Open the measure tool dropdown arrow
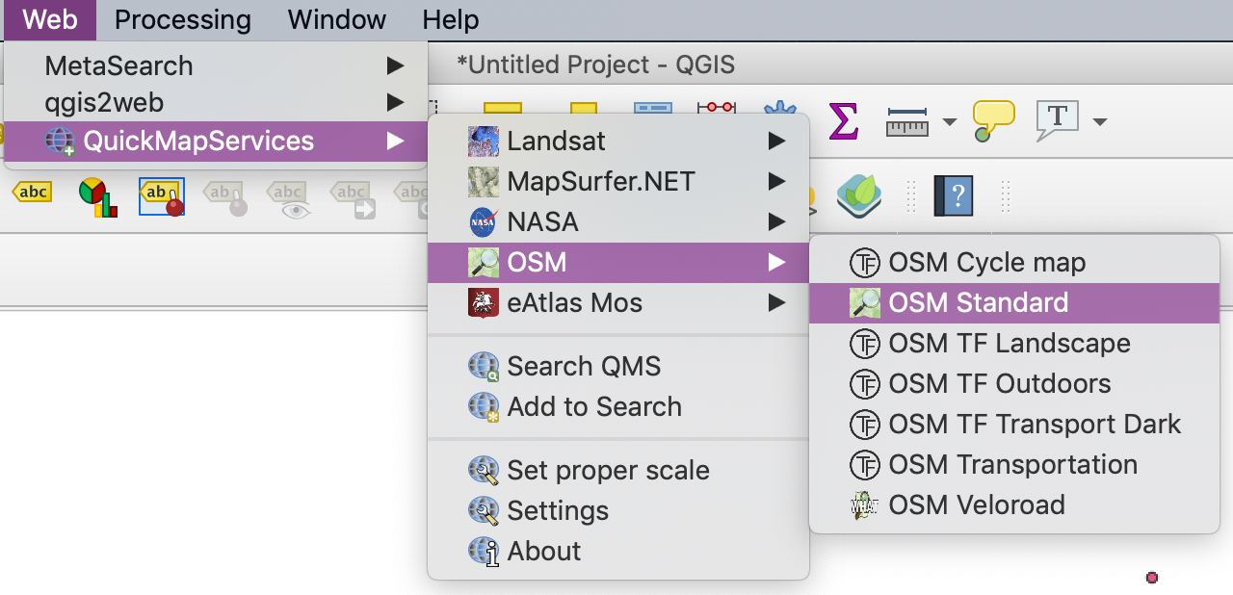Image resolution: width=1233 pixels, height=595 pixels. pos(950,122)
